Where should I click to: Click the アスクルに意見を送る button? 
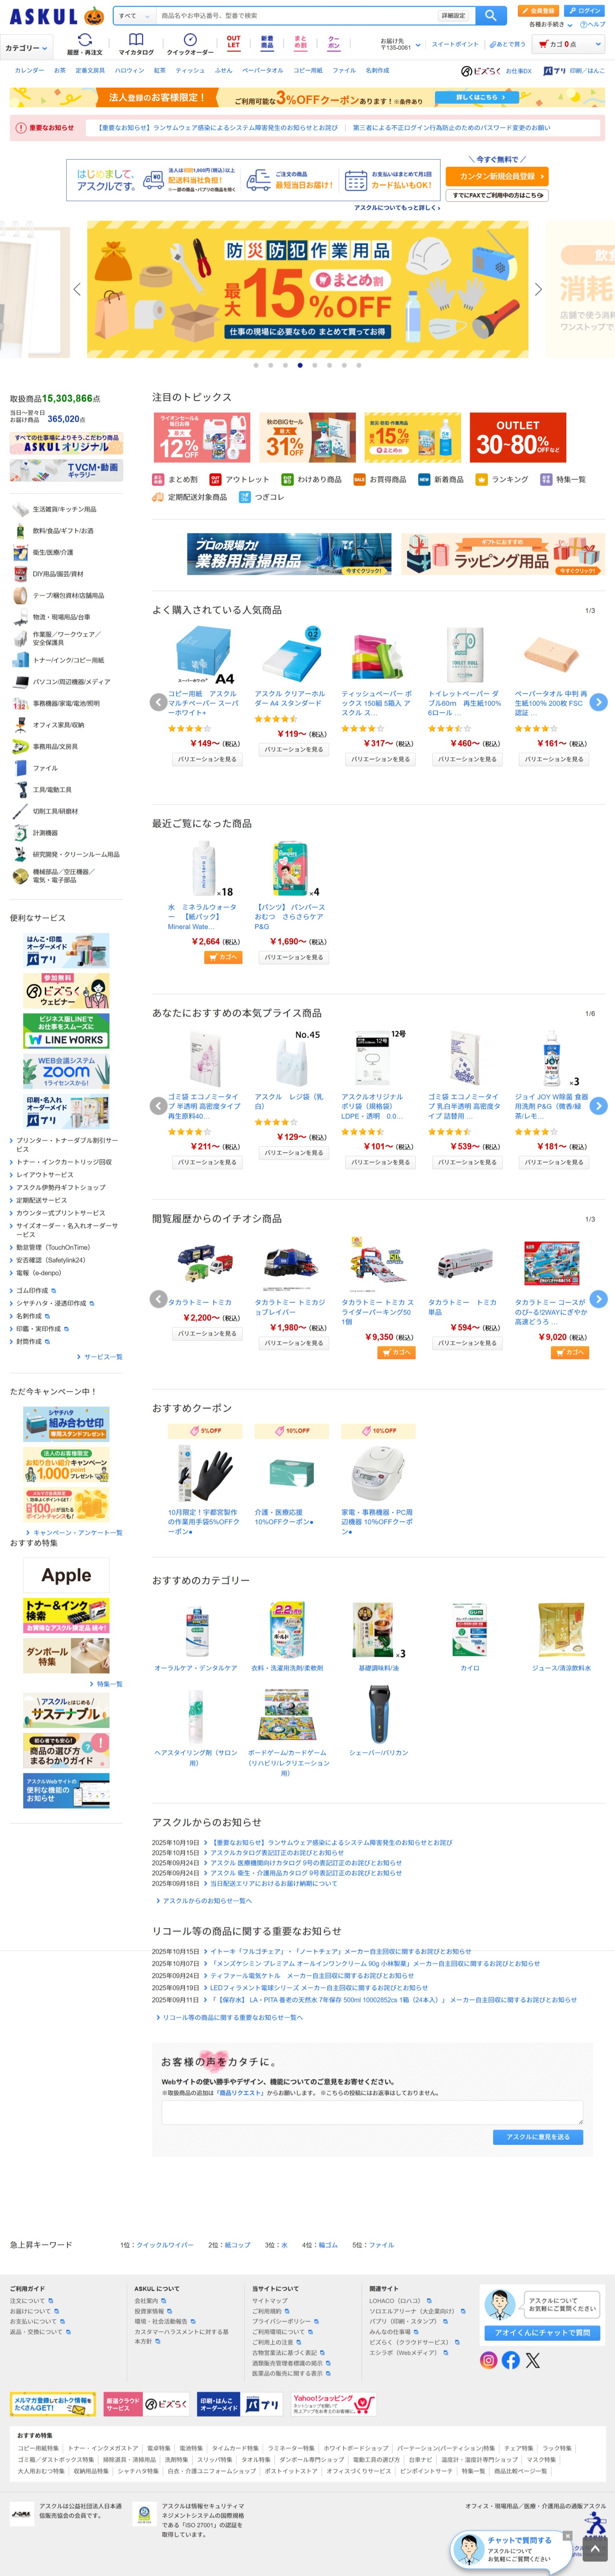[538, 2137]
